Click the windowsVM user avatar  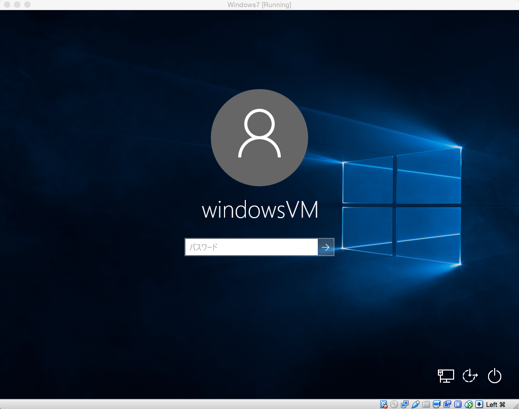[x=259, y=138]
